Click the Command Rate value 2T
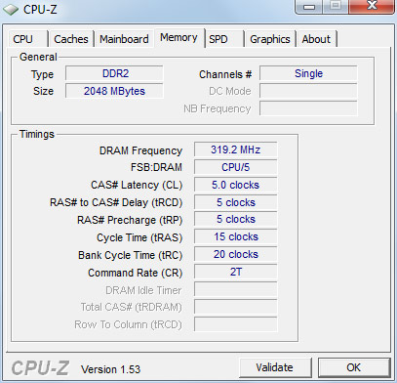The image size is (397, 383). click(236, 272)
